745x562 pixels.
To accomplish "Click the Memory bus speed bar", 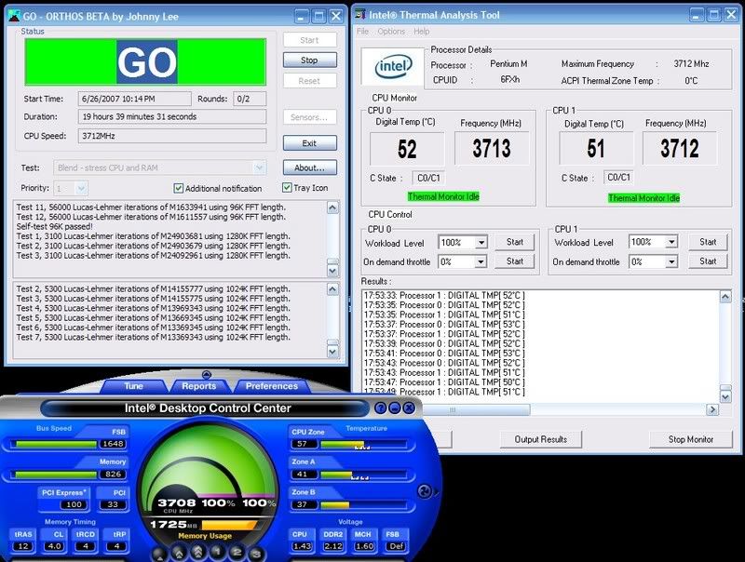I will (x=54, y=475).
